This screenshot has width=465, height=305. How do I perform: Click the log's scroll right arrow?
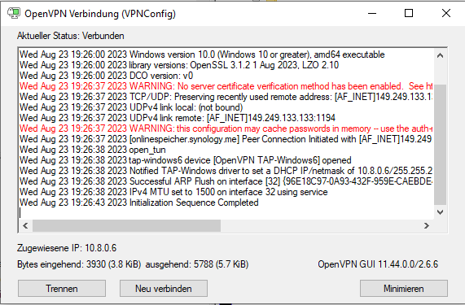tap(427, 225)
